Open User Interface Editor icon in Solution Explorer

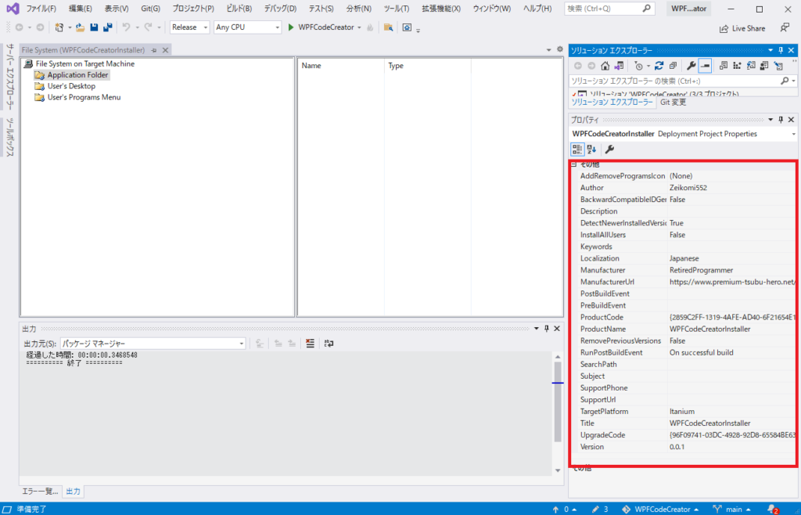point(764,66)
